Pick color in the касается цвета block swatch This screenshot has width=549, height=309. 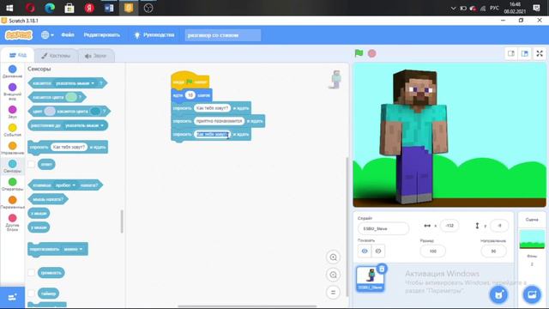(71, 97)
